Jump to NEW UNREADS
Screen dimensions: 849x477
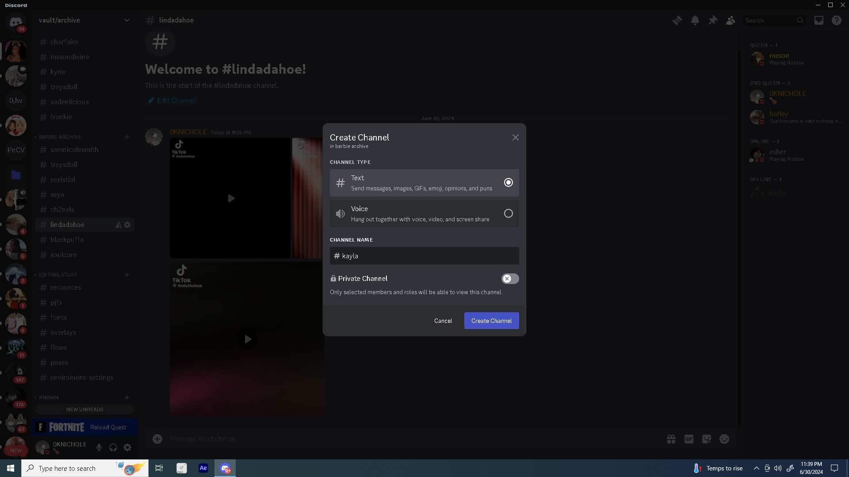[x=85, y=409]
